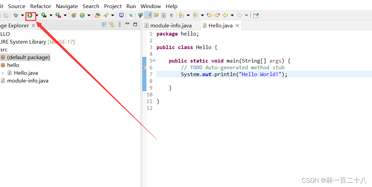Open the monitor-shaped terminal icon
The height and width of the screenshot is (187, 372).
tap(122, 16)
